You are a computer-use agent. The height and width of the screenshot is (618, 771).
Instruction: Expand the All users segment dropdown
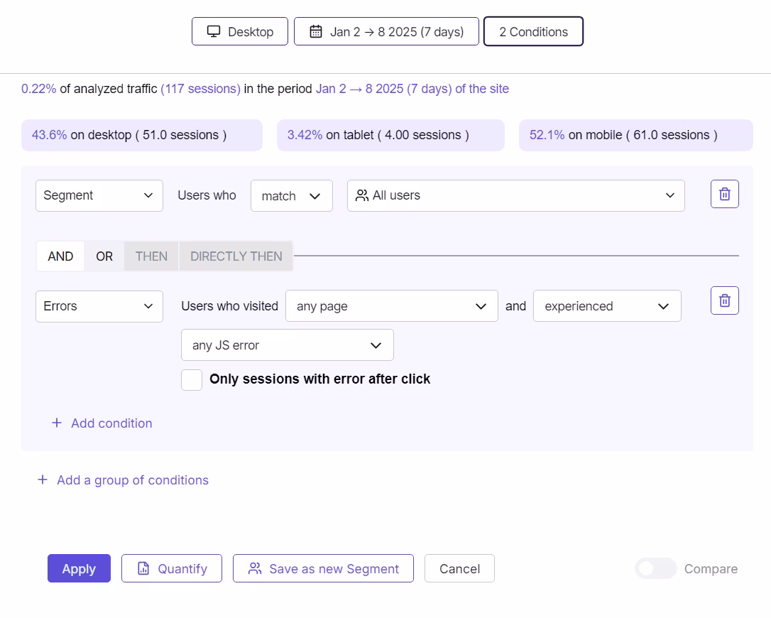tap(516, 195)
